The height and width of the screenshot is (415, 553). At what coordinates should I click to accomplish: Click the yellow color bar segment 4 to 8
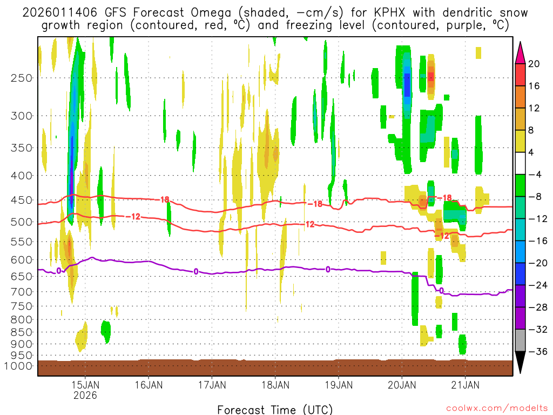pos(520,141)
